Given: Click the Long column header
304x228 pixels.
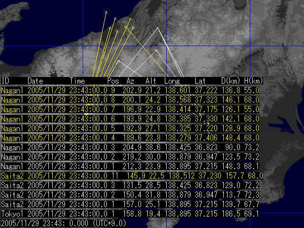Looking at the screenshot, I should pos(172,81).
